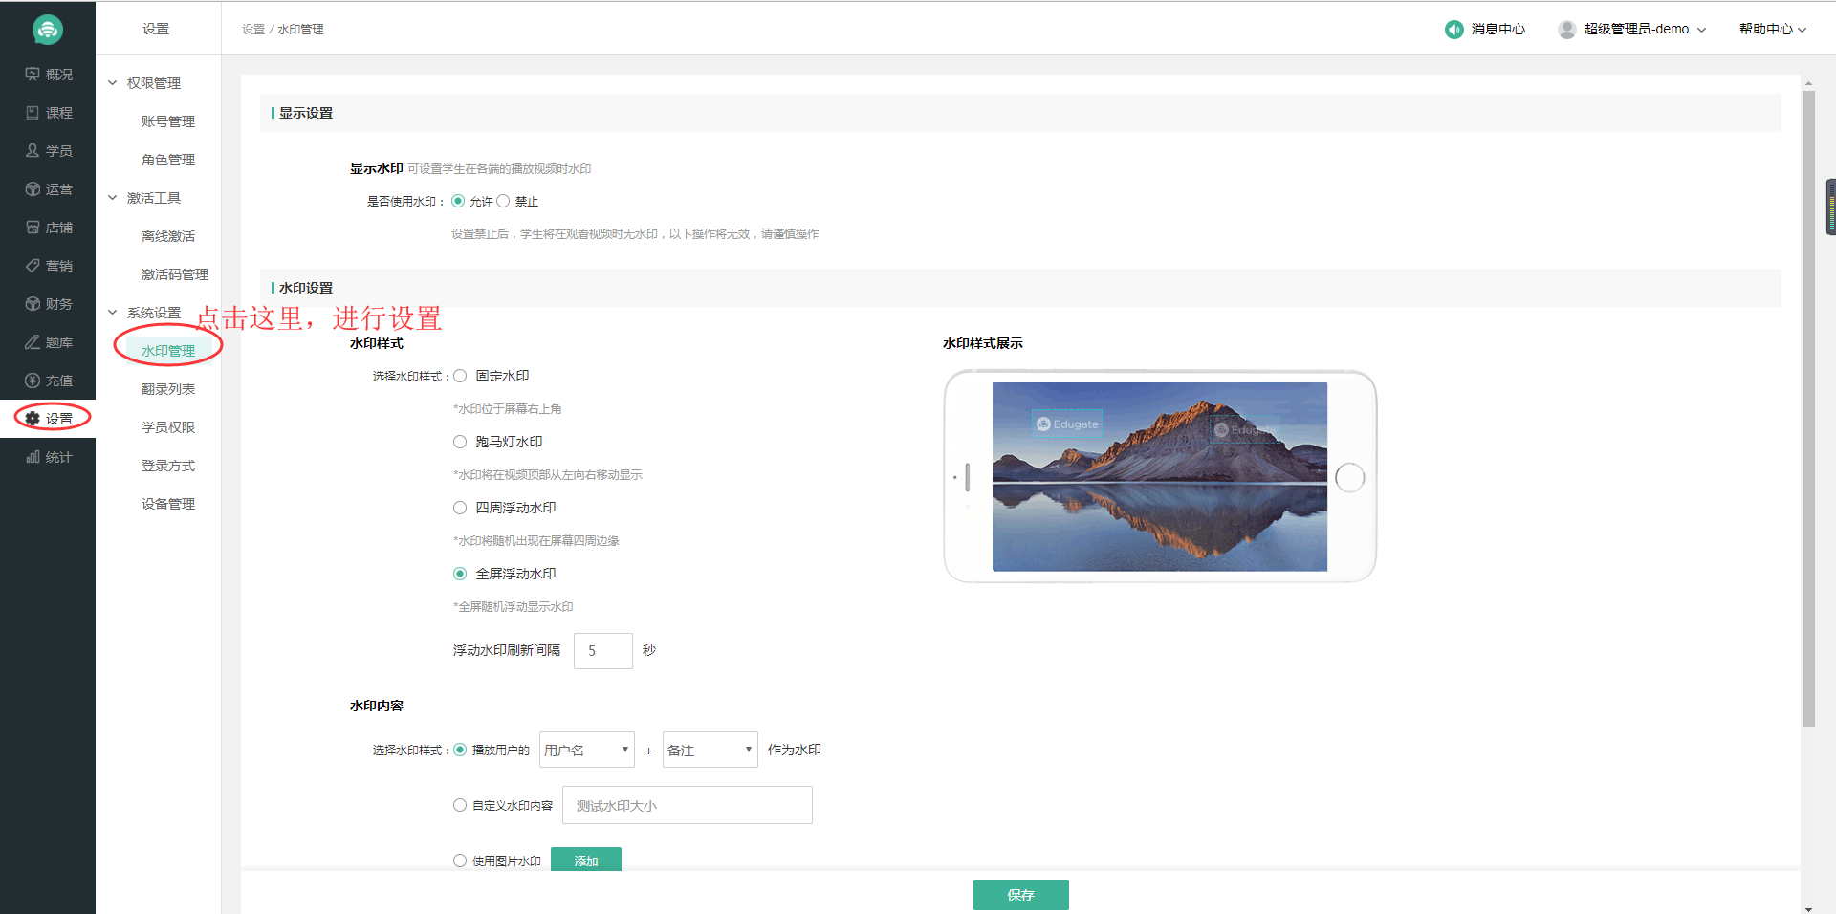Image resolution: width=1836 pixels, height=914 pixels.
Task: Open the 课程 courses sidebar icon
Action: tap(33, 113)
